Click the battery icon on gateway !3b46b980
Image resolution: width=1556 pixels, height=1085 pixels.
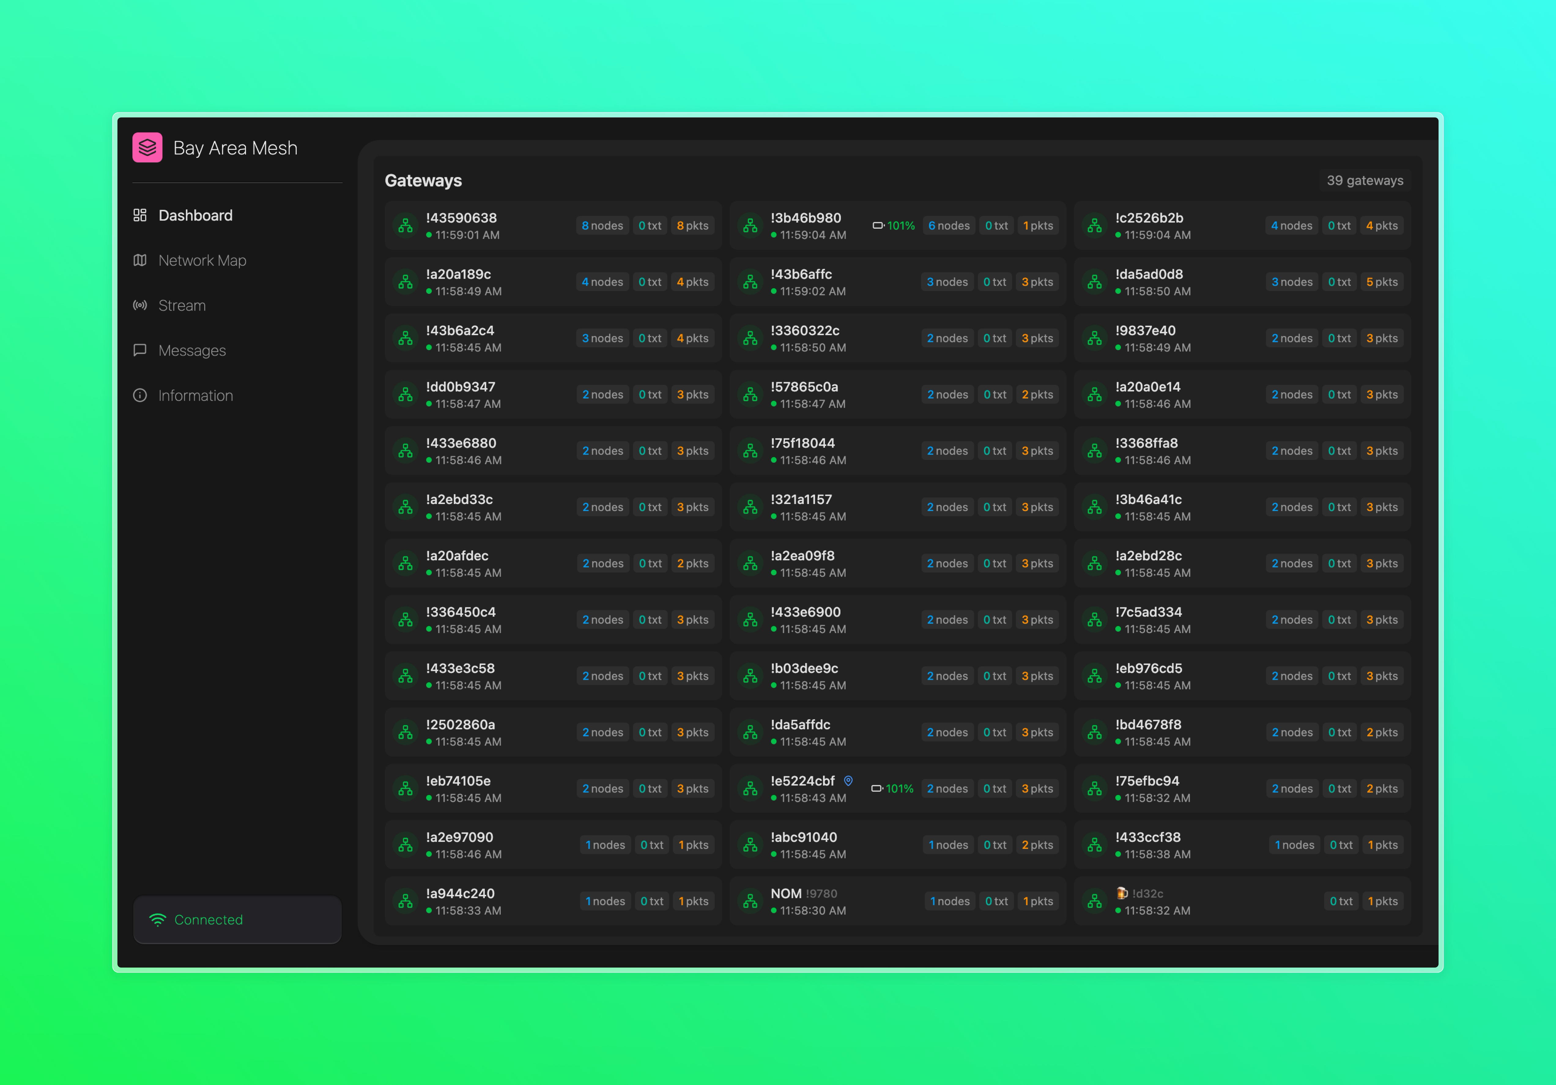click(x=880, y=225)
